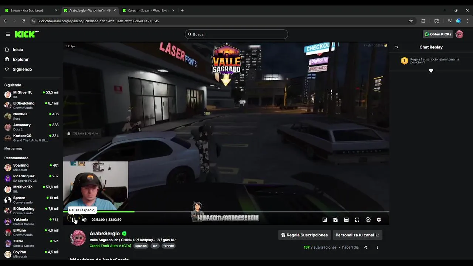
Task: Open Grand Theft Auto V (GTA) category link
Action: click(x=110, y=246)
